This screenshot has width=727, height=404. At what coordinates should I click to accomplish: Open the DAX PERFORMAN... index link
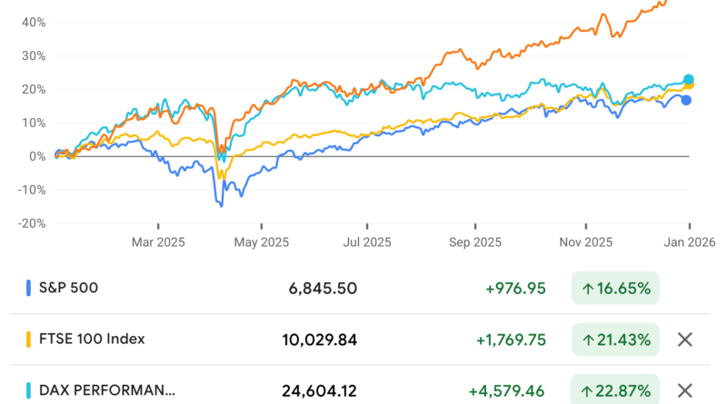(107, 390)
